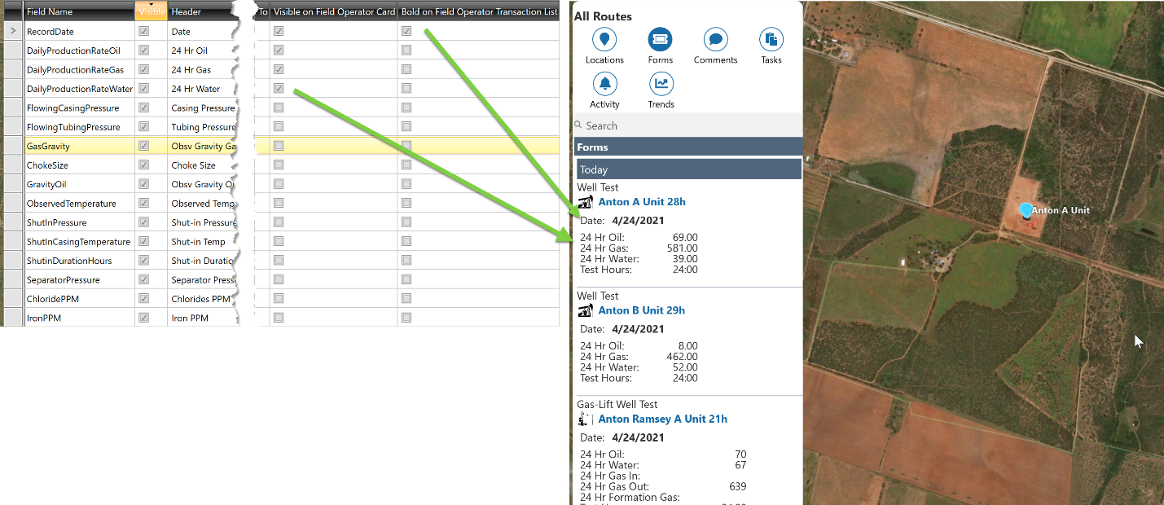Enable Visible on Card for GasGravity
This screenshot has height=505, width=1164.
pos(279,146)
